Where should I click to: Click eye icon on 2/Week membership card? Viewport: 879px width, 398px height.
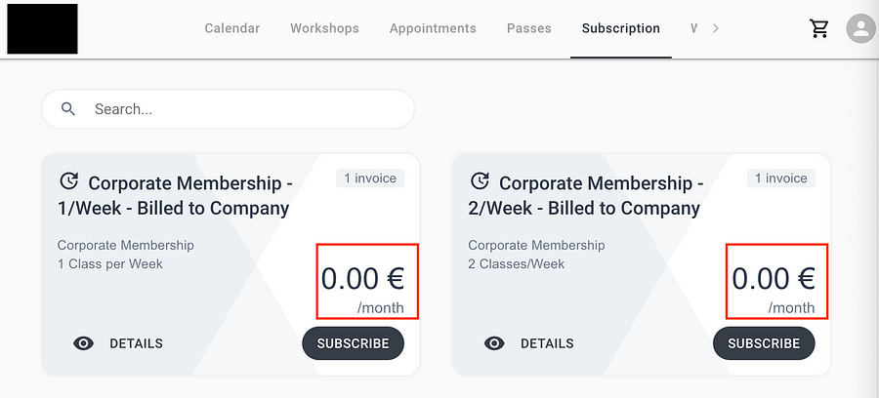tap(495, 343)
